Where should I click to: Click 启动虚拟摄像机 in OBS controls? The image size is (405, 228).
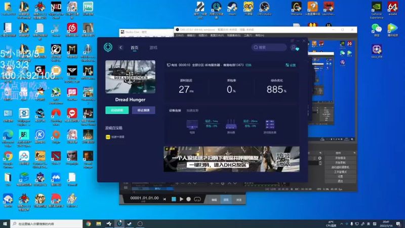tap(340, 167)
